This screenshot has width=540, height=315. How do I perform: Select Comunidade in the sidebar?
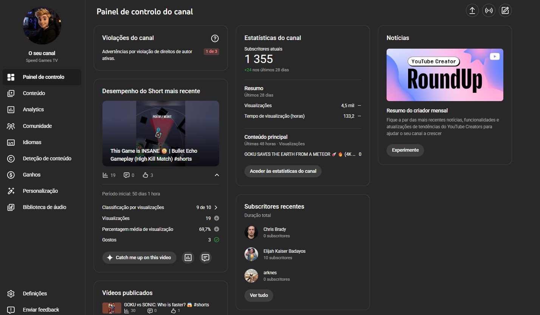pos(42,126)
